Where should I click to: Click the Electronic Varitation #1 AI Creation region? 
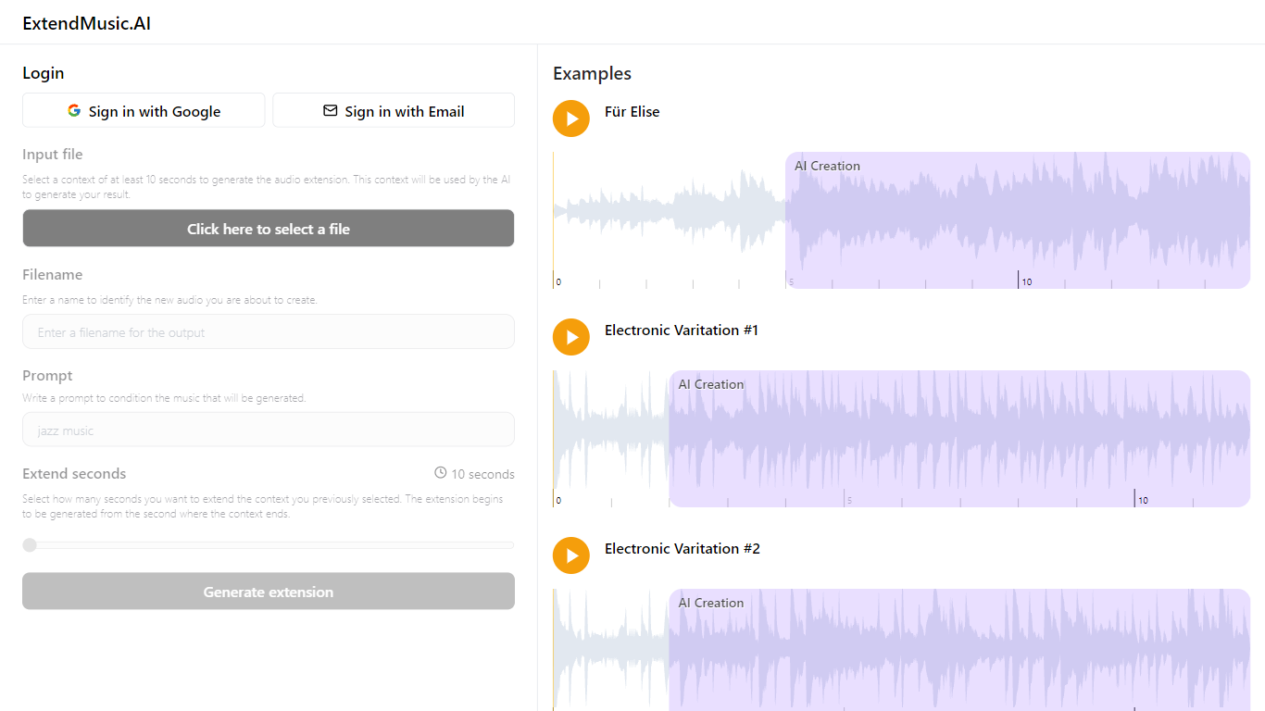[959, 439]
